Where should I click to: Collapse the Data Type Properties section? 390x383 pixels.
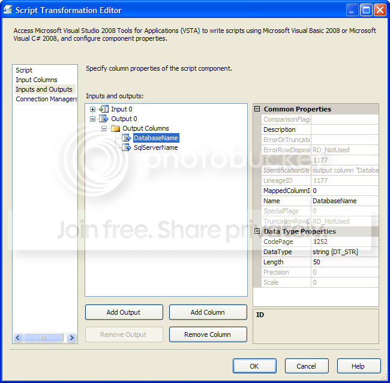[x=257, y=231]
